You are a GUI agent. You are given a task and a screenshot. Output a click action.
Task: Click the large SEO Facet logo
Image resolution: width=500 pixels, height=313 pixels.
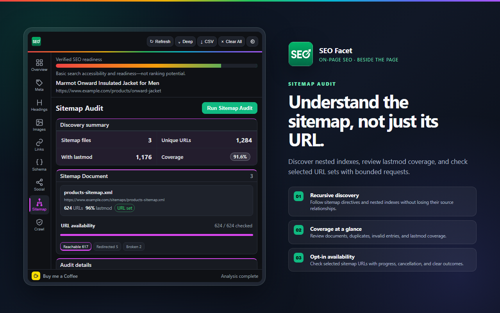301,54
